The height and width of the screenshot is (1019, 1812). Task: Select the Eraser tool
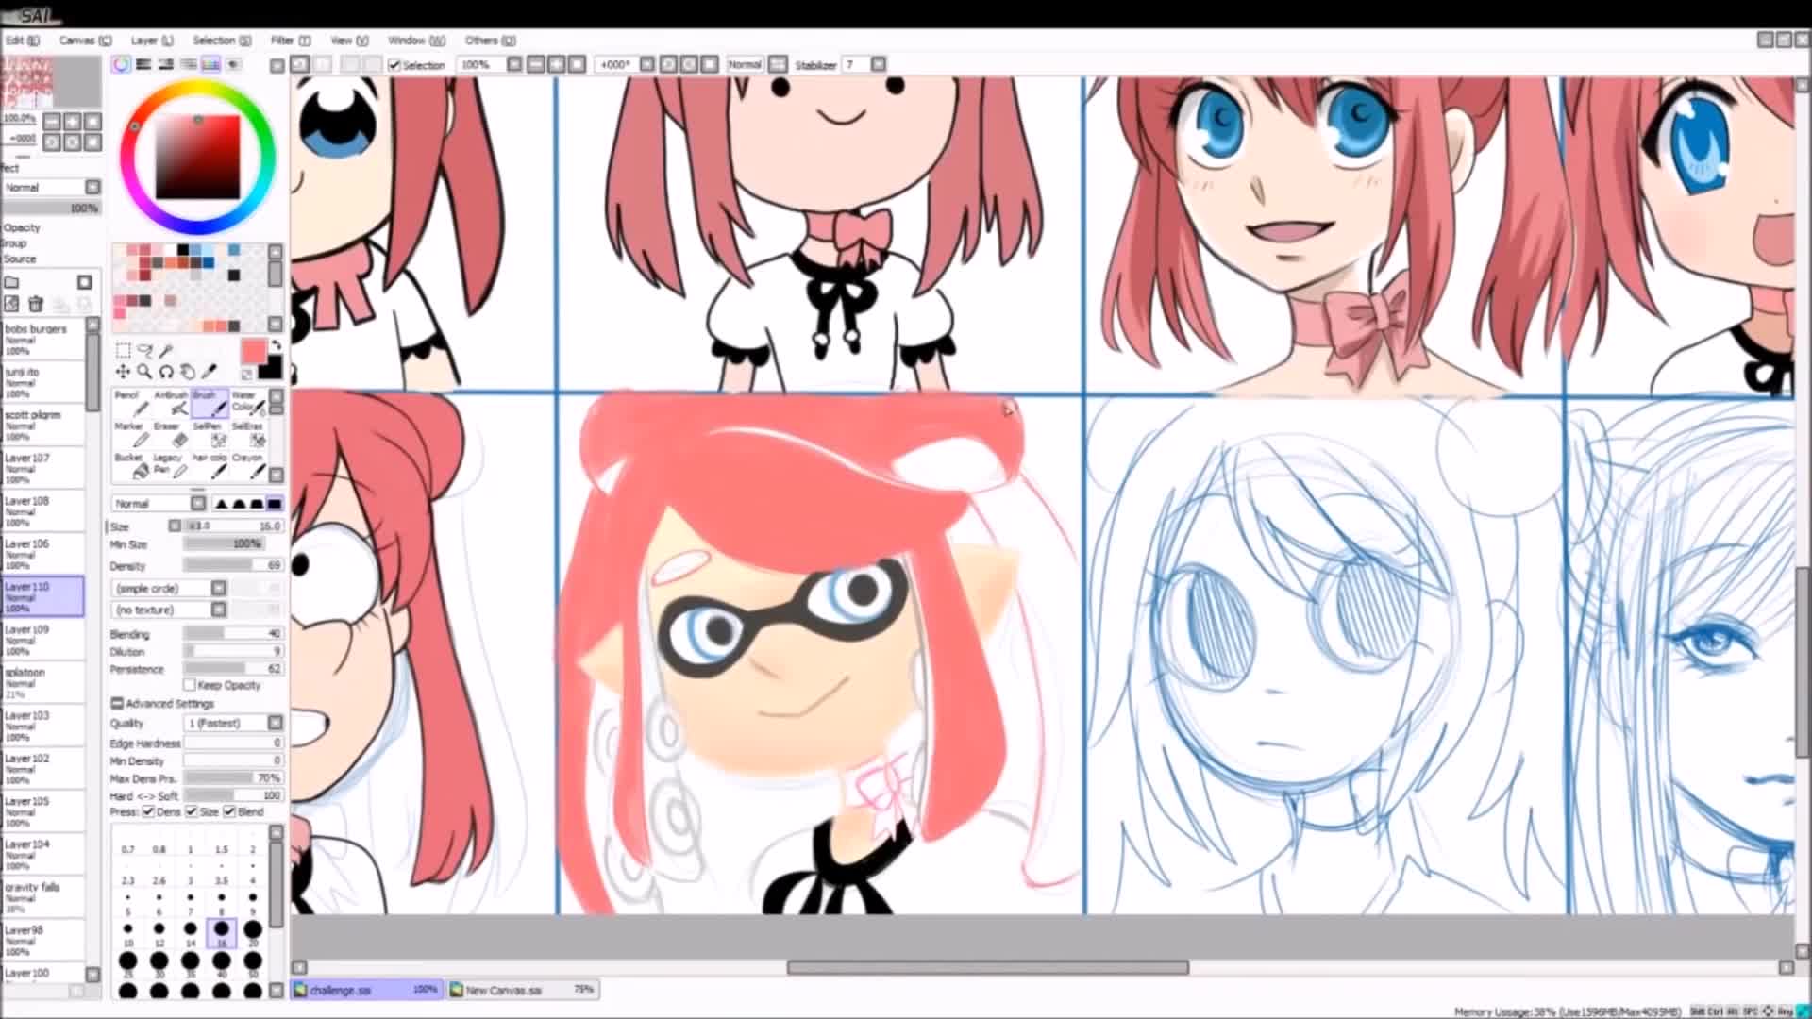click(170, 435)
